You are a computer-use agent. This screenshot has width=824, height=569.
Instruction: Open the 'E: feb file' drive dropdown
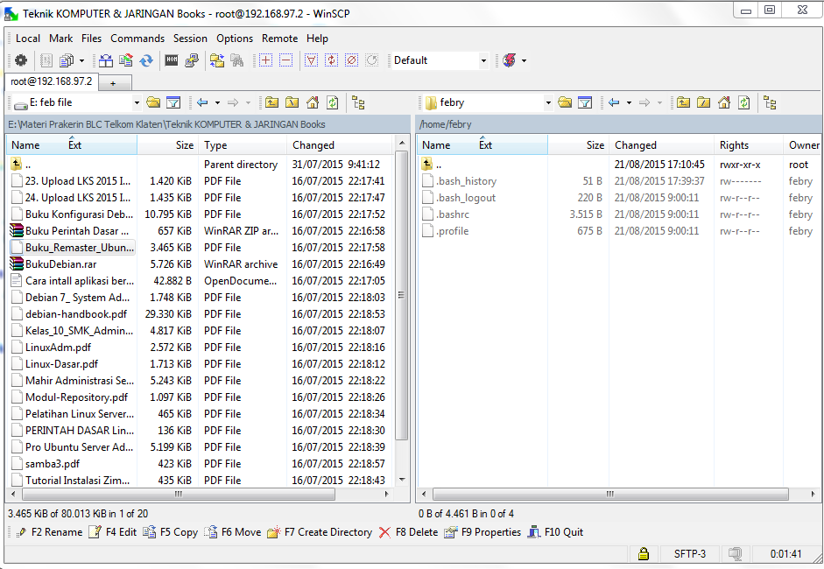pos(137,102)
